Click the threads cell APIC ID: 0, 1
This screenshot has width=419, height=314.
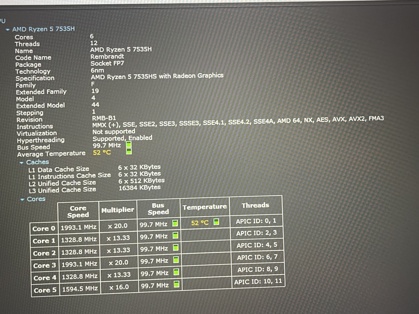[256, 221]
